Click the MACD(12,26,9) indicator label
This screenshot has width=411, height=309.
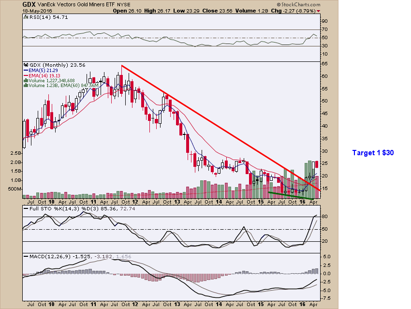coord(50,257)
